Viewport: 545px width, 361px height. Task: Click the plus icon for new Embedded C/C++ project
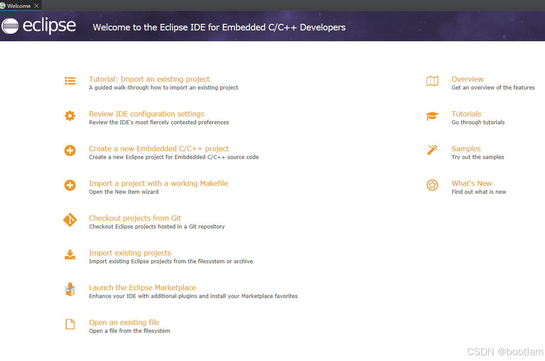[70, 150]
